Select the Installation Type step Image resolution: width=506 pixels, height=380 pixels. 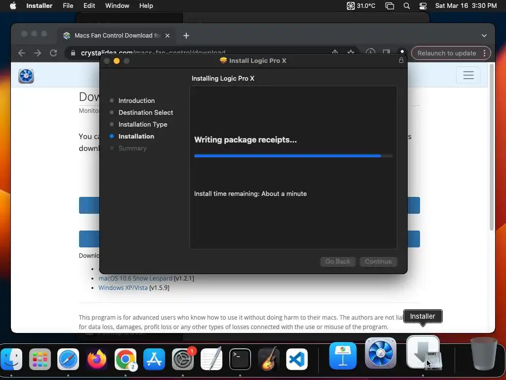click(143, 124)
